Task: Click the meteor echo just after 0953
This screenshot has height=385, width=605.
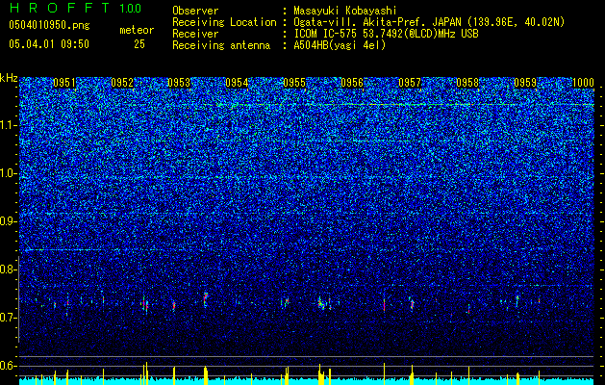Action: tap(205, 299)
